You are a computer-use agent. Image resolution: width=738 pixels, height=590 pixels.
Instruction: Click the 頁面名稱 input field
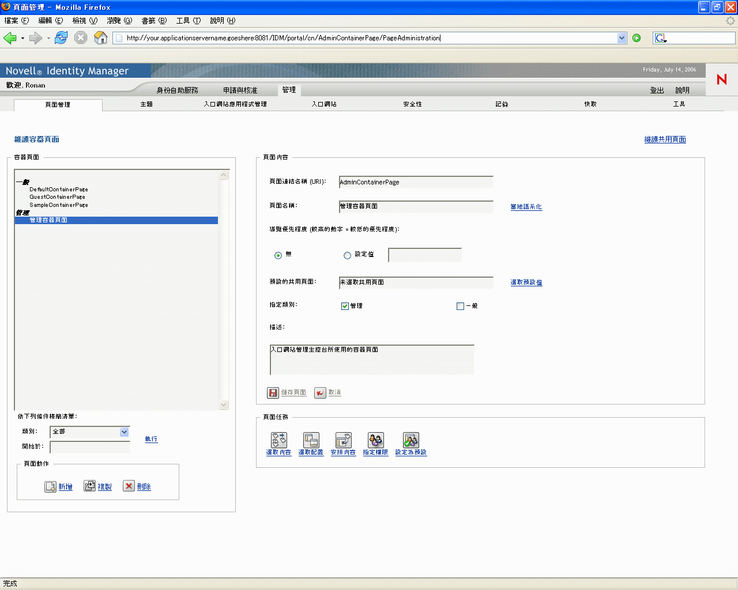[416, 206]
